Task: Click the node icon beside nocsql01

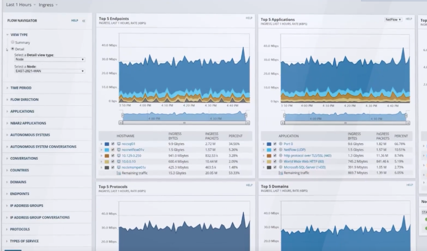Action: click(x=118, y=144)
